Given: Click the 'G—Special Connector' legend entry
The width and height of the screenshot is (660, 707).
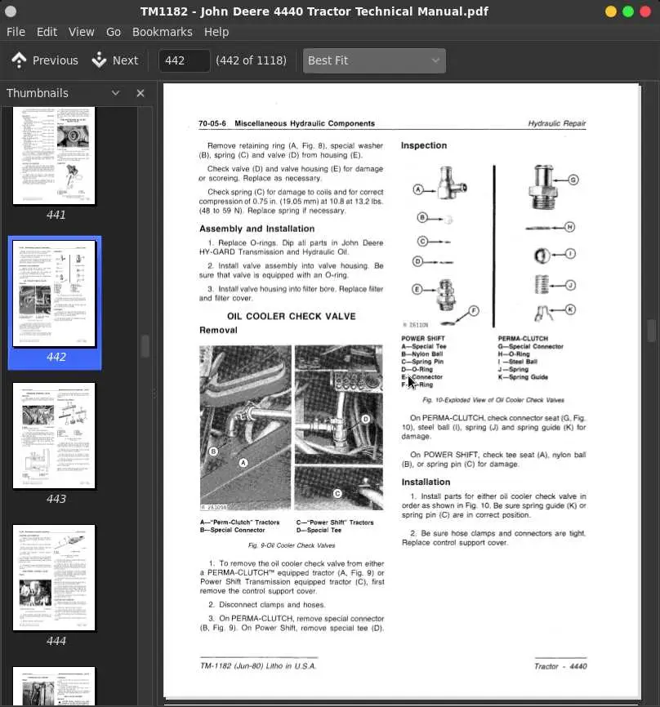Looking at the screenshot, I should click(530, 346).
